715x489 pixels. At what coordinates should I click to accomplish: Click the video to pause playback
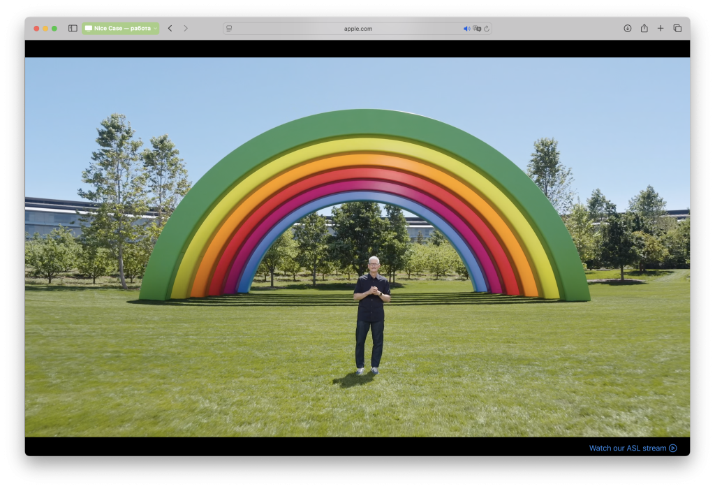(357, 247)
